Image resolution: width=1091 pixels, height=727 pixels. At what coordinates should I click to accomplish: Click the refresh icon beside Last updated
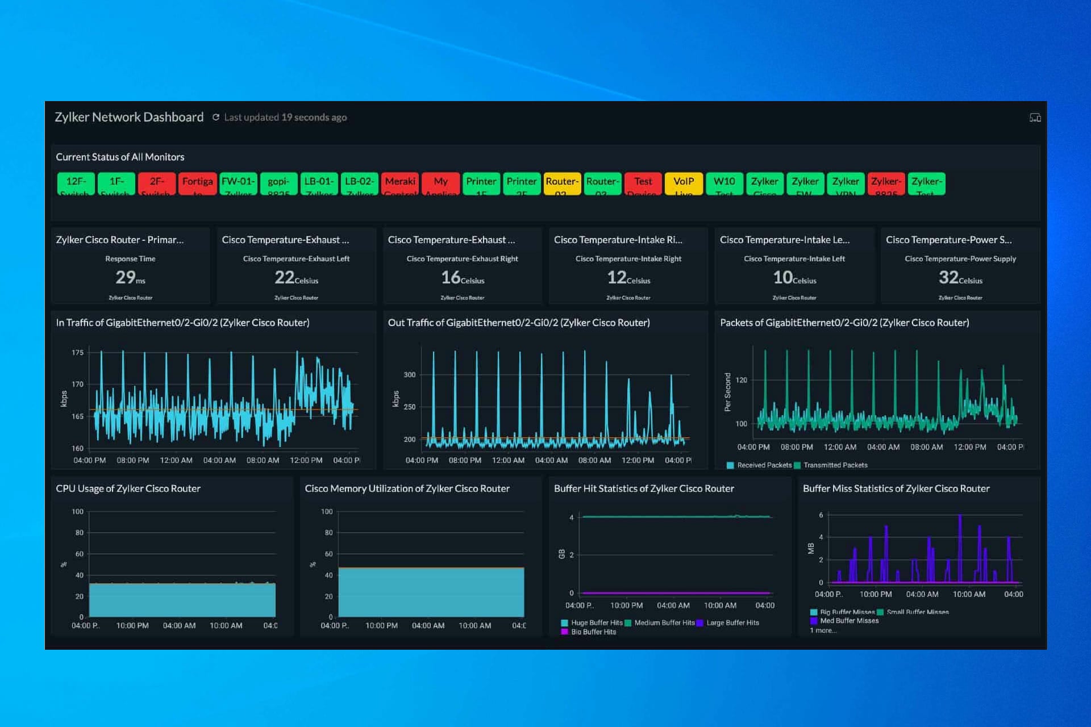(216, 118)
